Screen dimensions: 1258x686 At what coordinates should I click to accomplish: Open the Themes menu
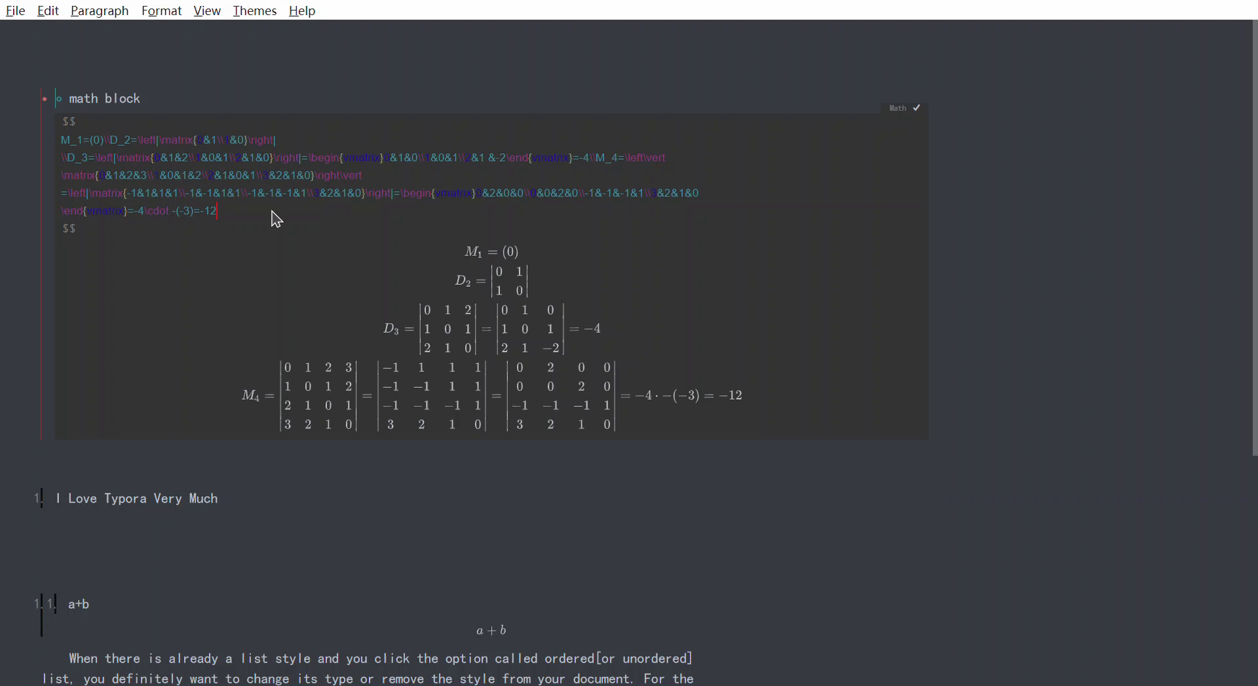pos(255,10)
